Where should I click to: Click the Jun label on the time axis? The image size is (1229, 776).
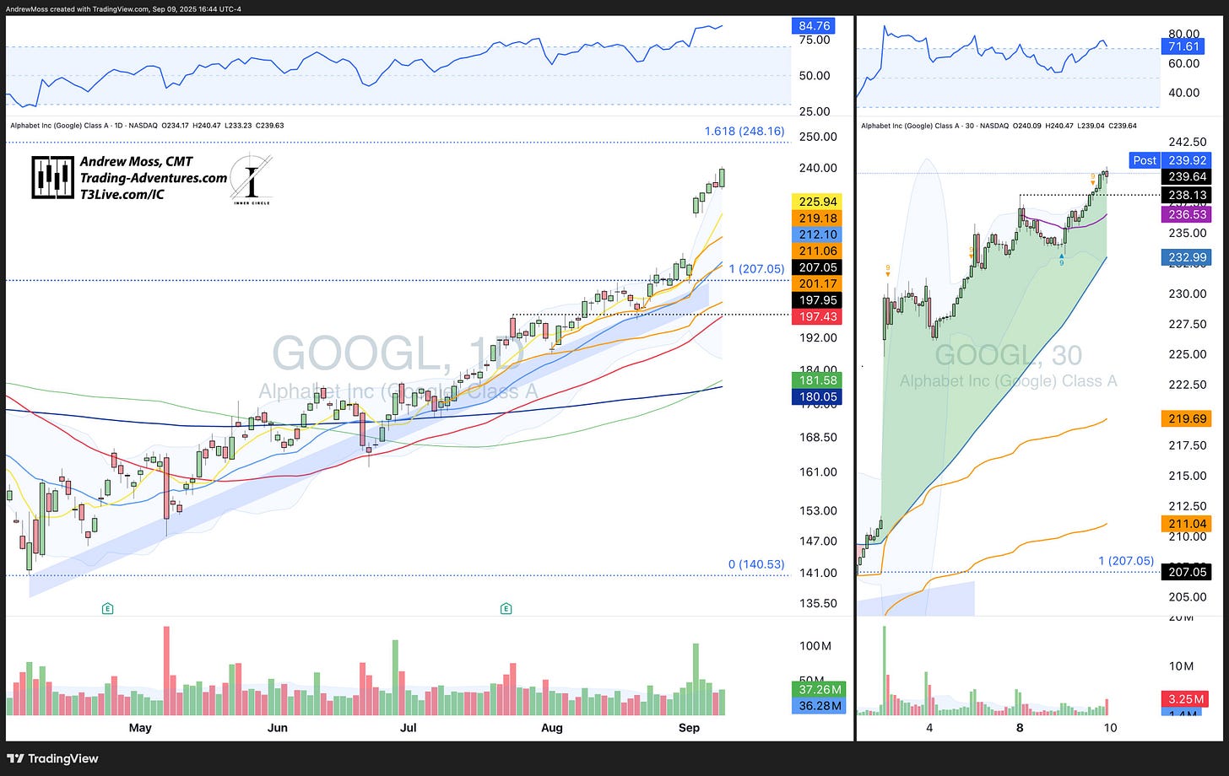click(x=277, y=727)
